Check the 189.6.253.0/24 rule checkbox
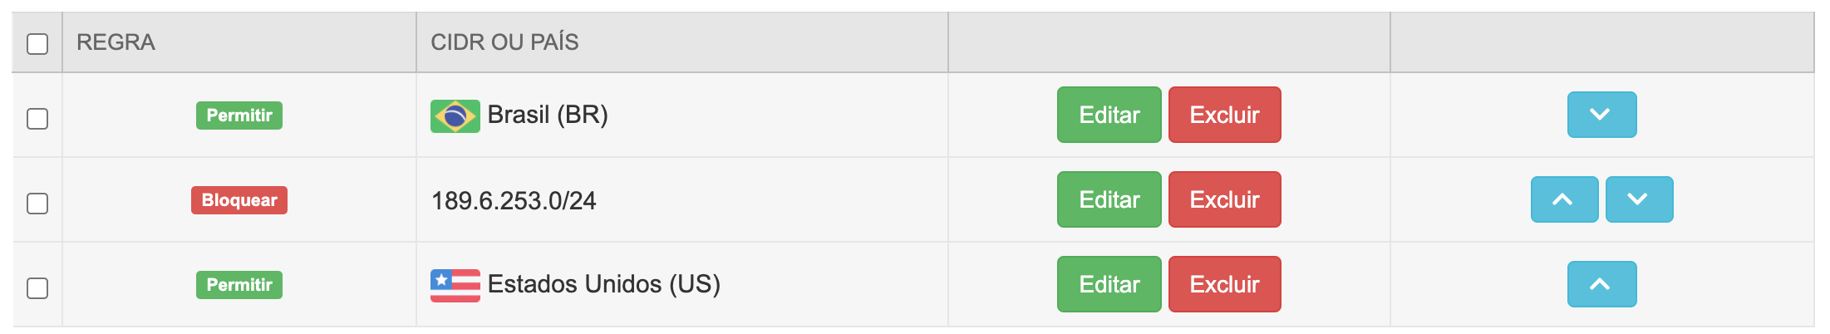1830x334 pixels. point(37,204)
